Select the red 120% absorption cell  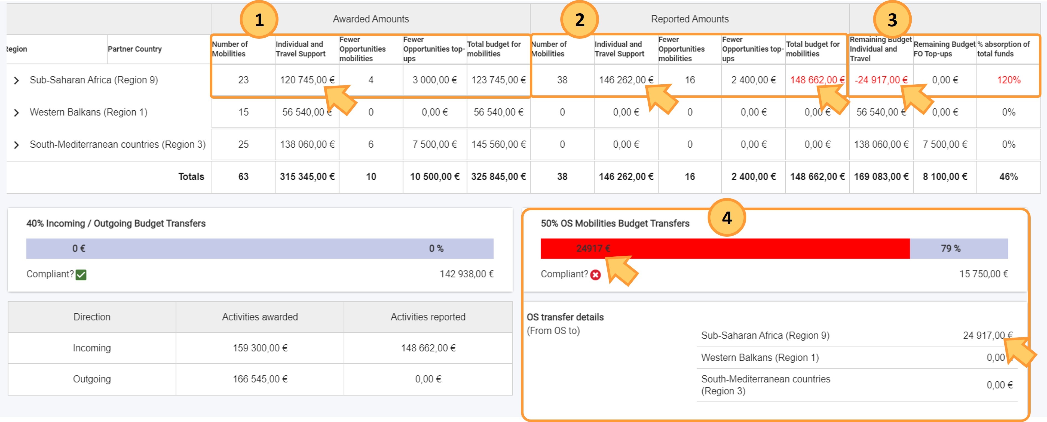point(1009,80)
